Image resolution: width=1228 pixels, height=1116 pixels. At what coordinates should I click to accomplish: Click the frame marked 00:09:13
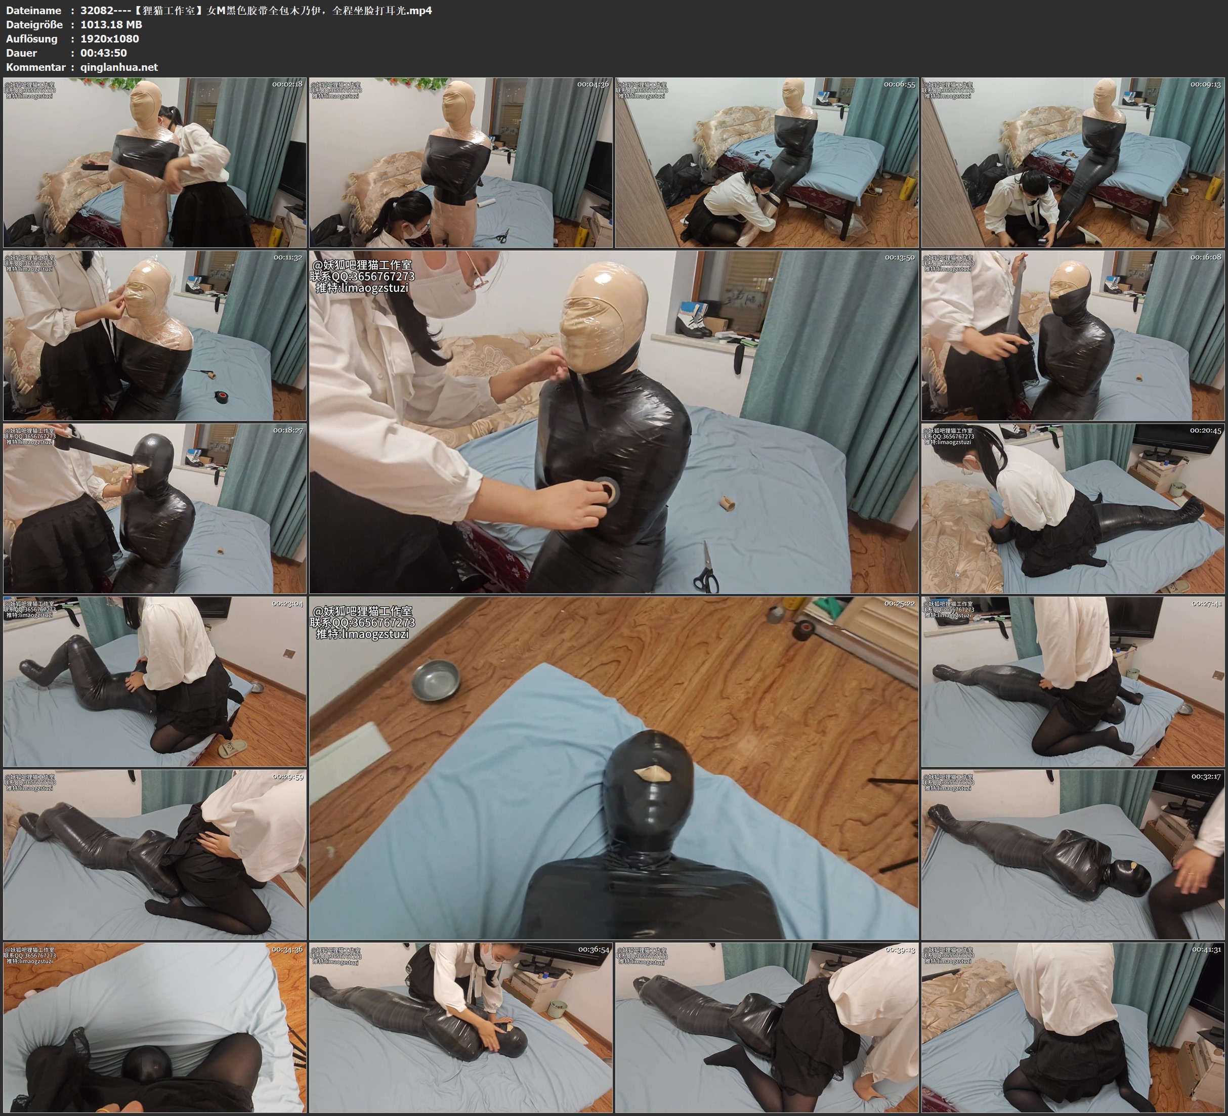1073,163
